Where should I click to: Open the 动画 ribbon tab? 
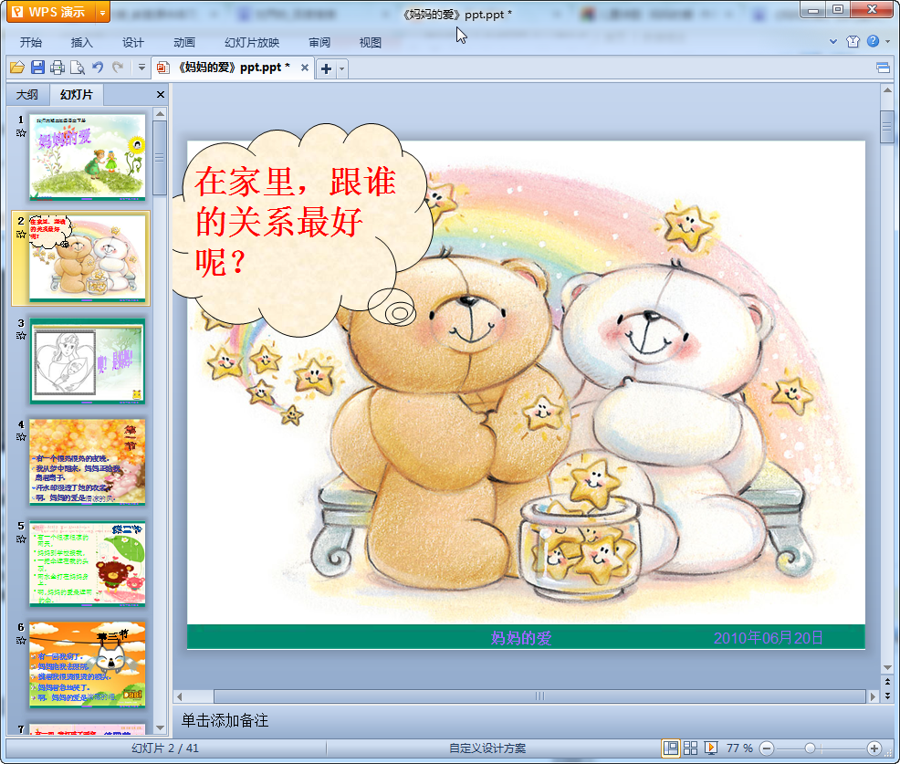pos(184,43)
